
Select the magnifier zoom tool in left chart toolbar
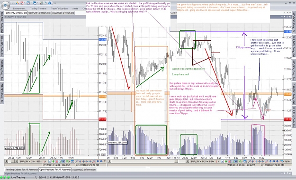pyautogui.click(x=77, y=162)
